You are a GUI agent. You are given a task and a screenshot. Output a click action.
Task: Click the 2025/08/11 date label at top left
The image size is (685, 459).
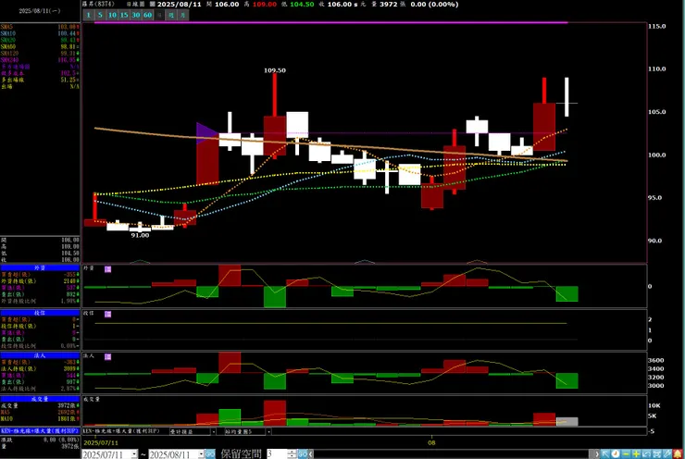[40, 10]
